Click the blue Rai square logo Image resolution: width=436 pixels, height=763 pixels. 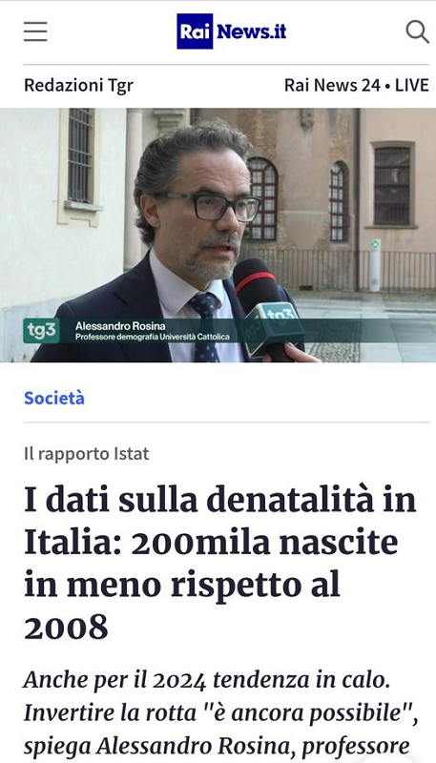[195, 31]
